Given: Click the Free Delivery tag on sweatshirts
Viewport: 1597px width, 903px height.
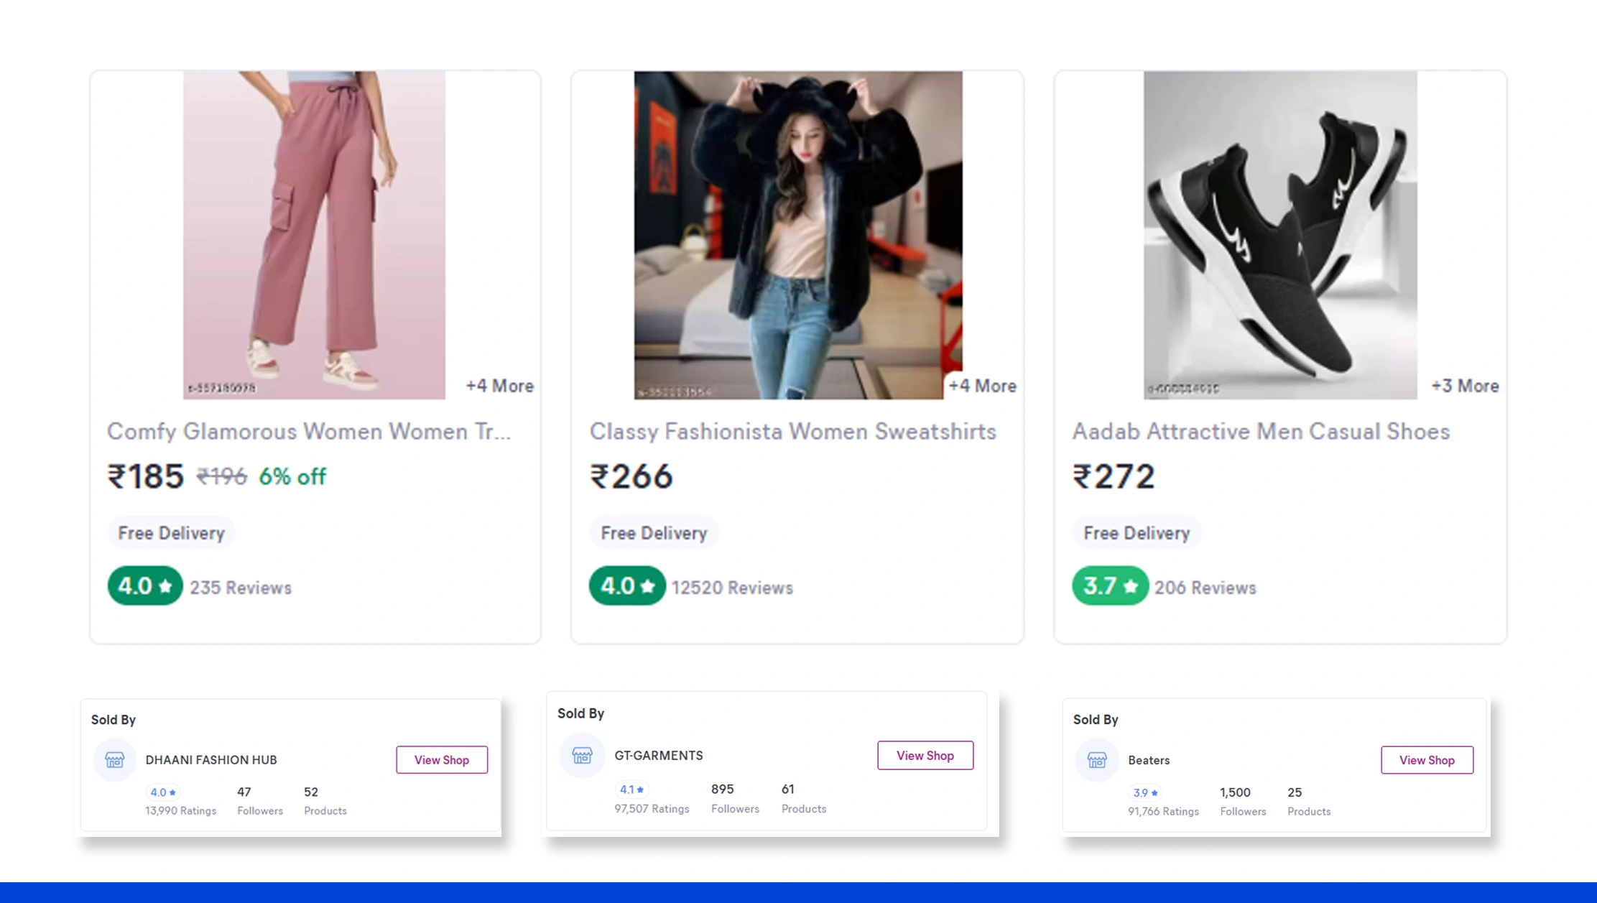Looking at the screenshot, I should 653,532.
